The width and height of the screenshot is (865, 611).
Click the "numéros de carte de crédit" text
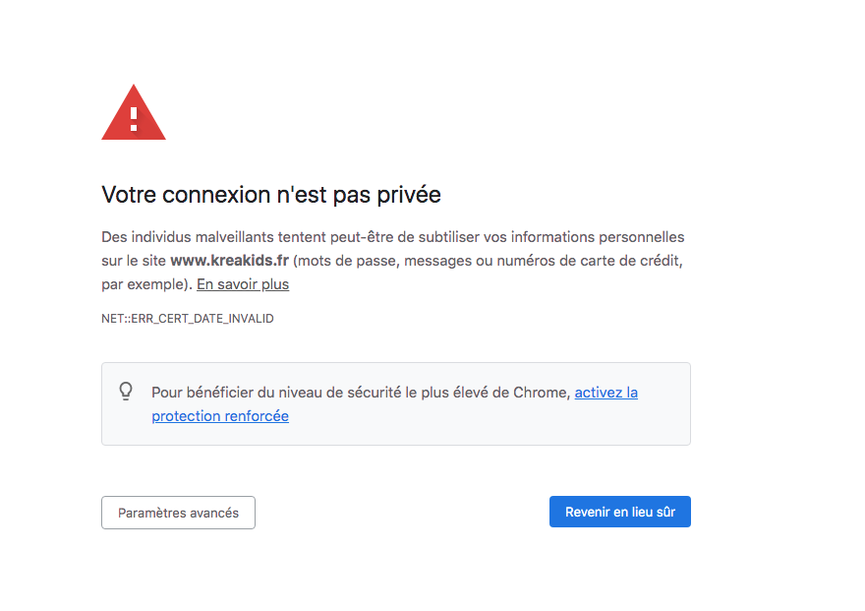tap(590, 261)
